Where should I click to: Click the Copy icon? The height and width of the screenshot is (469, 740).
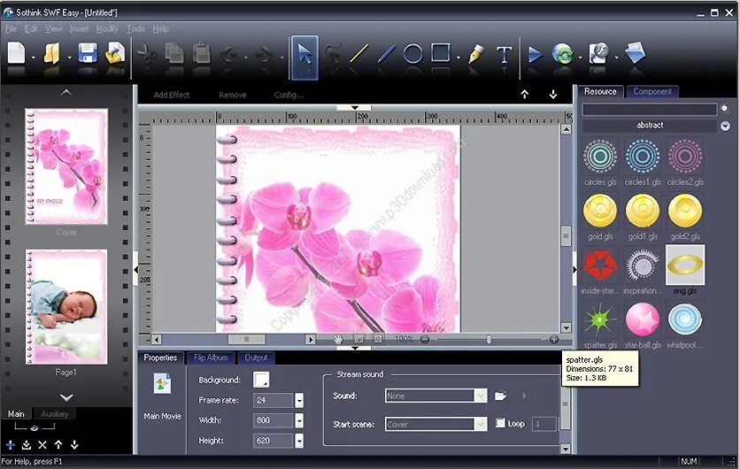click(x=174, y=53)
